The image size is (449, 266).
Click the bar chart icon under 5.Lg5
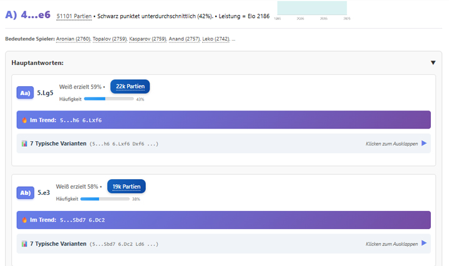click(x=24, y=144)
